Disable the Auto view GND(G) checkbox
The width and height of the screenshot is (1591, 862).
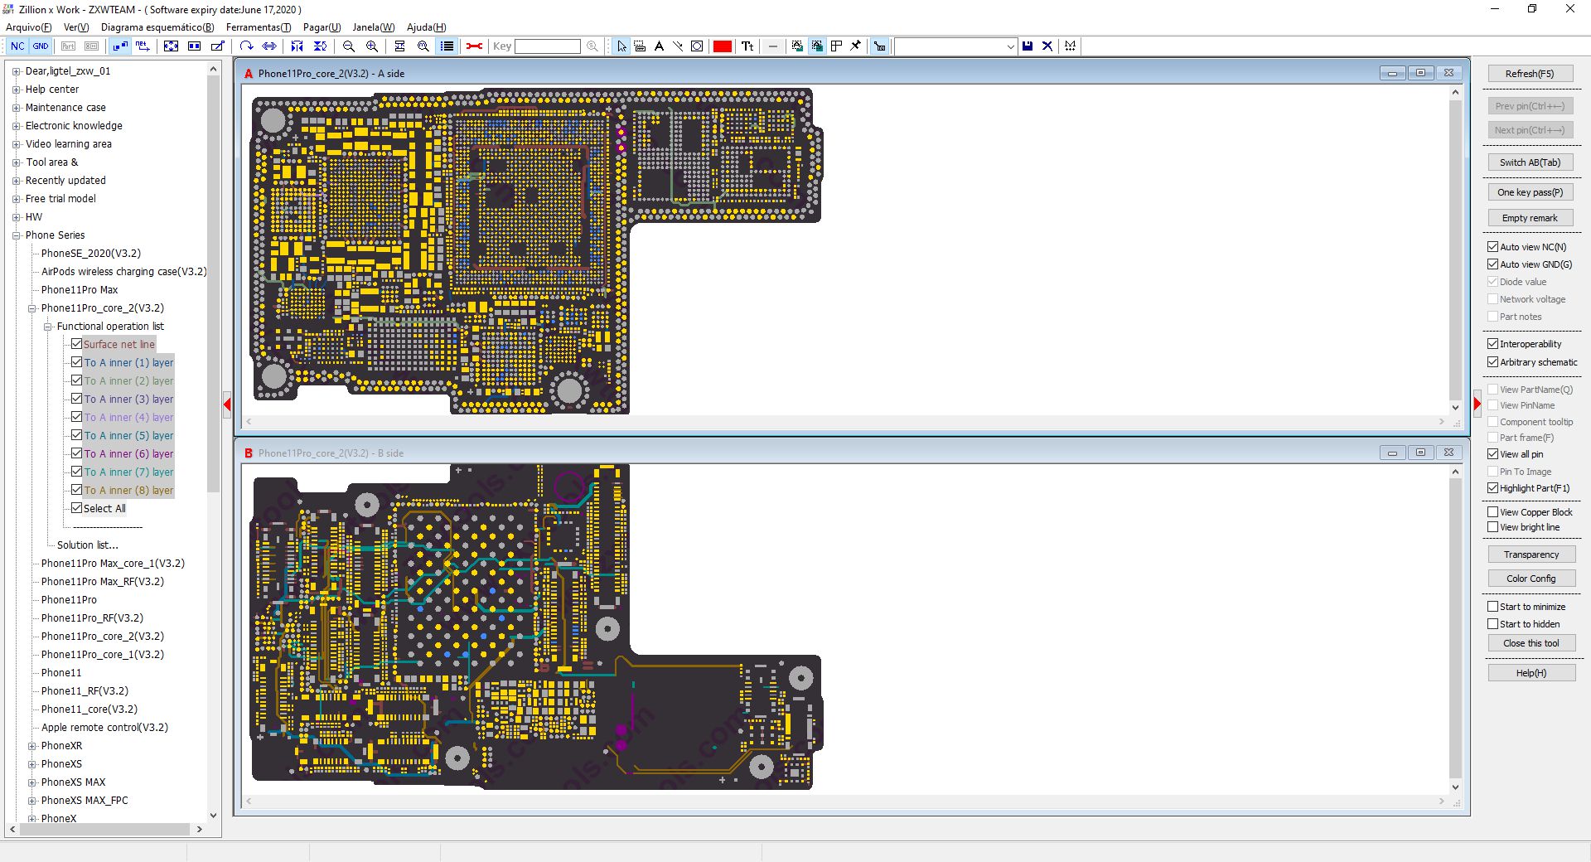pyautogui.click(x=1492, y=264)
